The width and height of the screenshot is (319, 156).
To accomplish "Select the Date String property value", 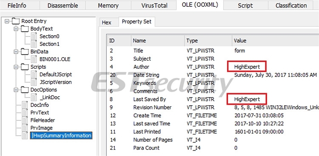I will pyautogui.click(x=276, y=75).
